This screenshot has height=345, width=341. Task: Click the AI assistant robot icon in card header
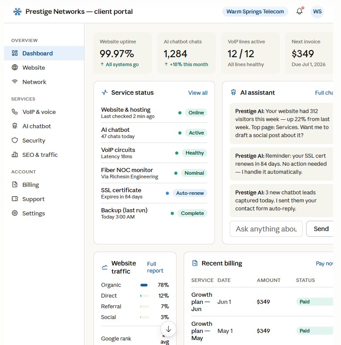(233, 93)
